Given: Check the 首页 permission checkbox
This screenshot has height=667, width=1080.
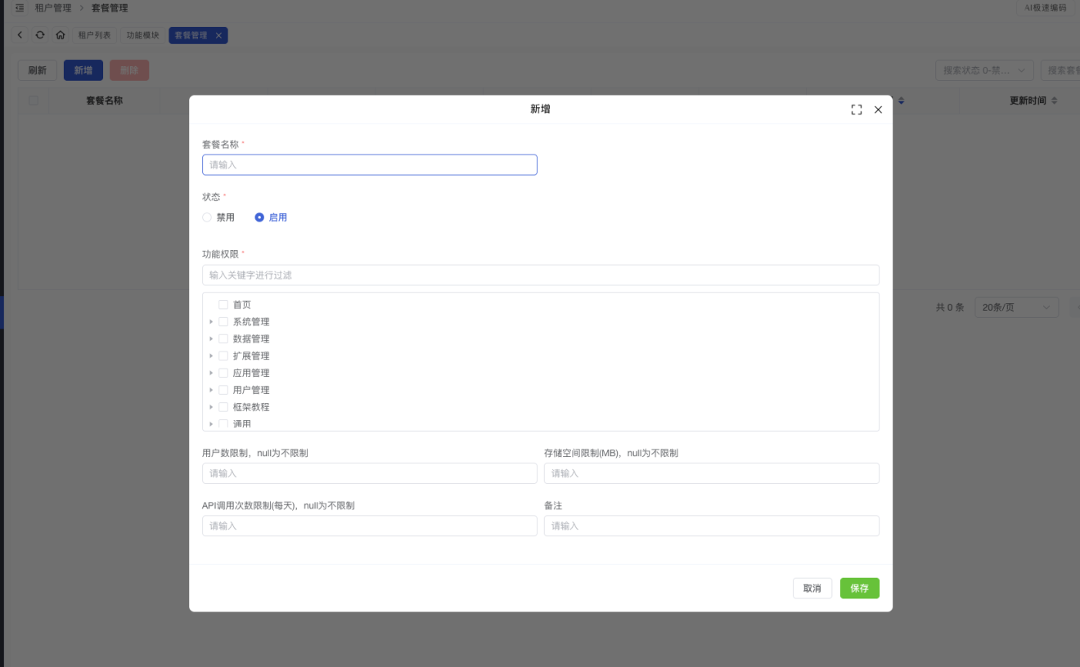Looking at the screenshot, I should point(223,305).
